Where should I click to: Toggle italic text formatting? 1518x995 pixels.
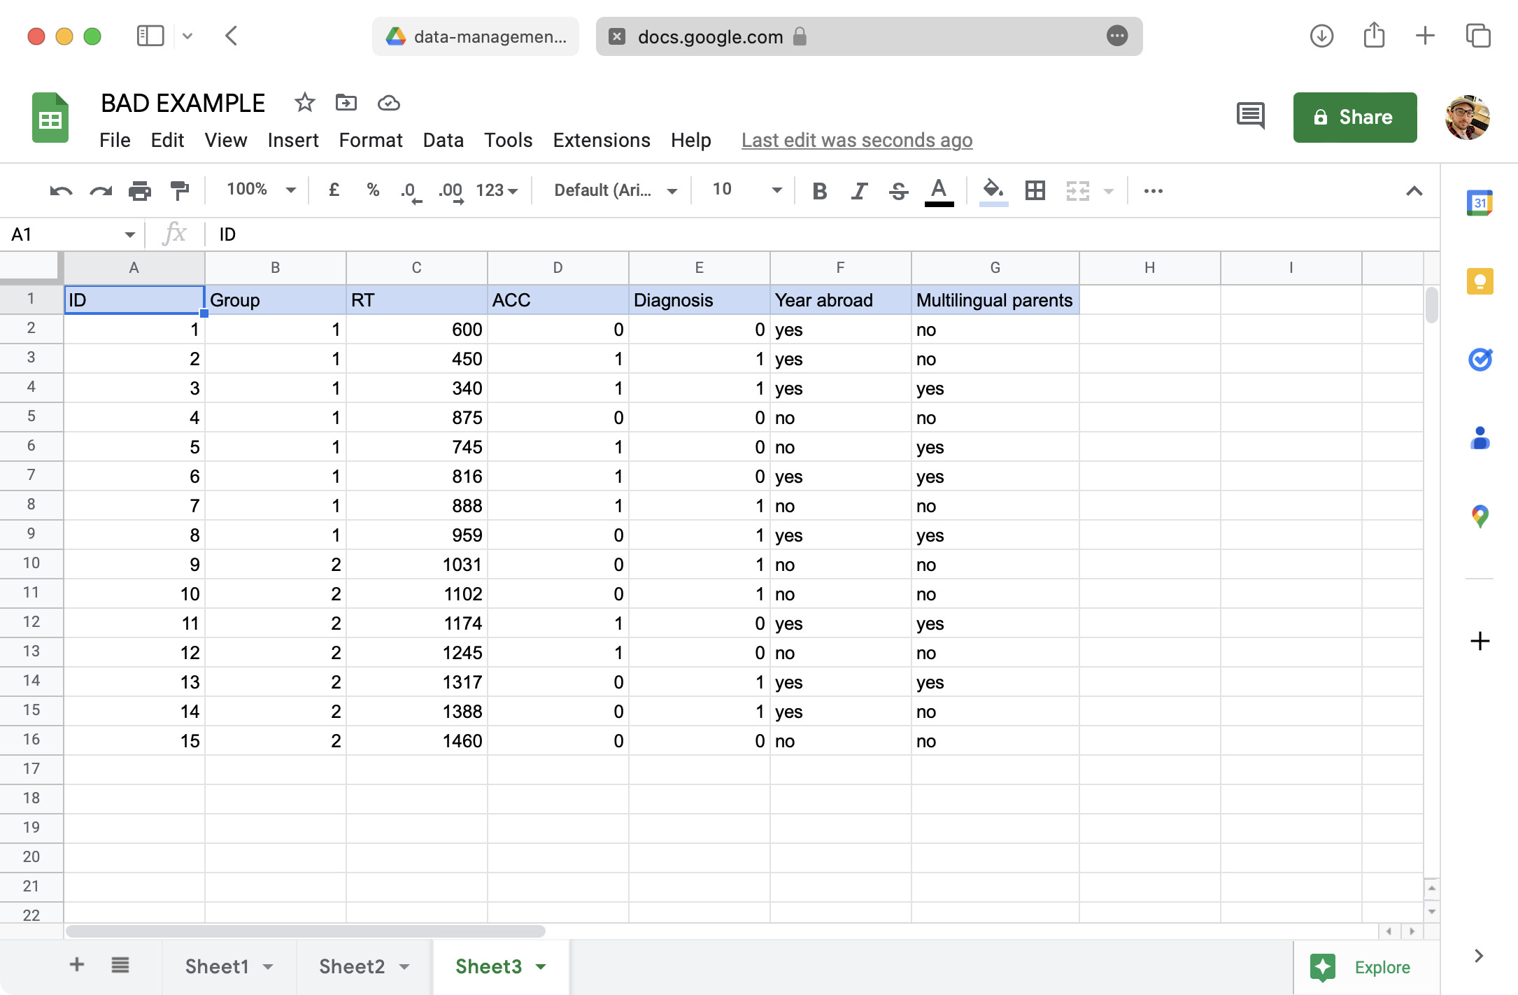(x=859, y=190)
